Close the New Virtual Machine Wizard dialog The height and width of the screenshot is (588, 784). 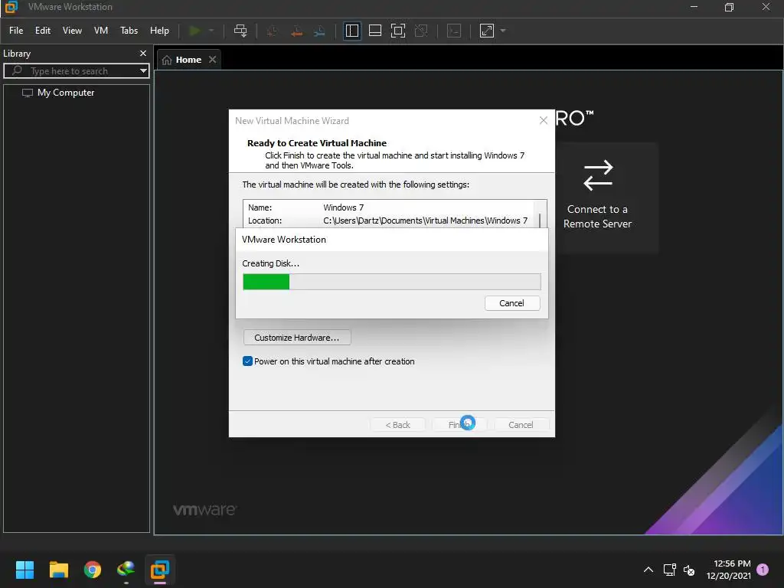click(544, 120)
